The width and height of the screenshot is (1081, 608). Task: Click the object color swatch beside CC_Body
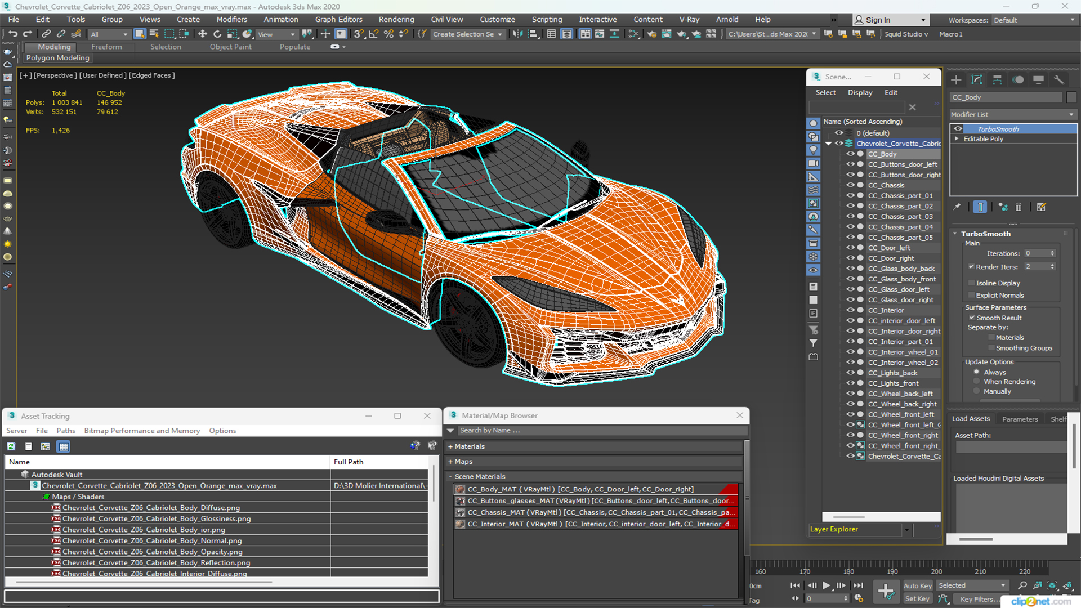point(1071,97)
